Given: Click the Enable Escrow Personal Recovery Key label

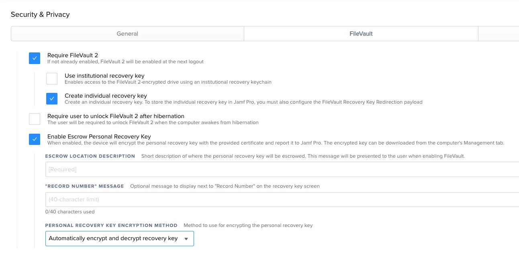Looking at the screenshot, I should click(x=99, y=137).
